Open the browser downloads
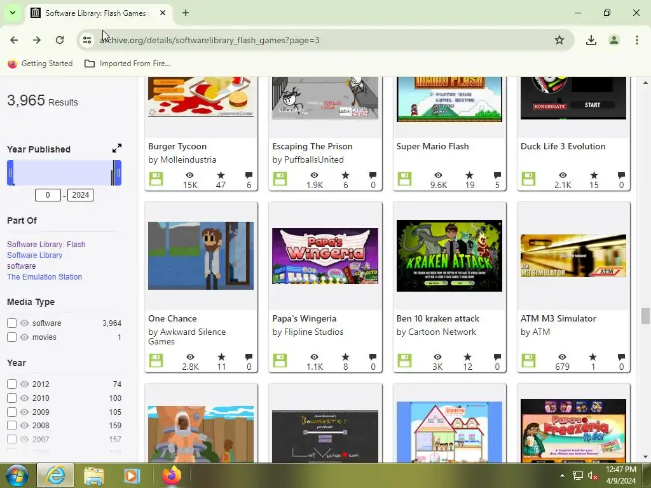651x488 pixels. click(x=591, y=40)
